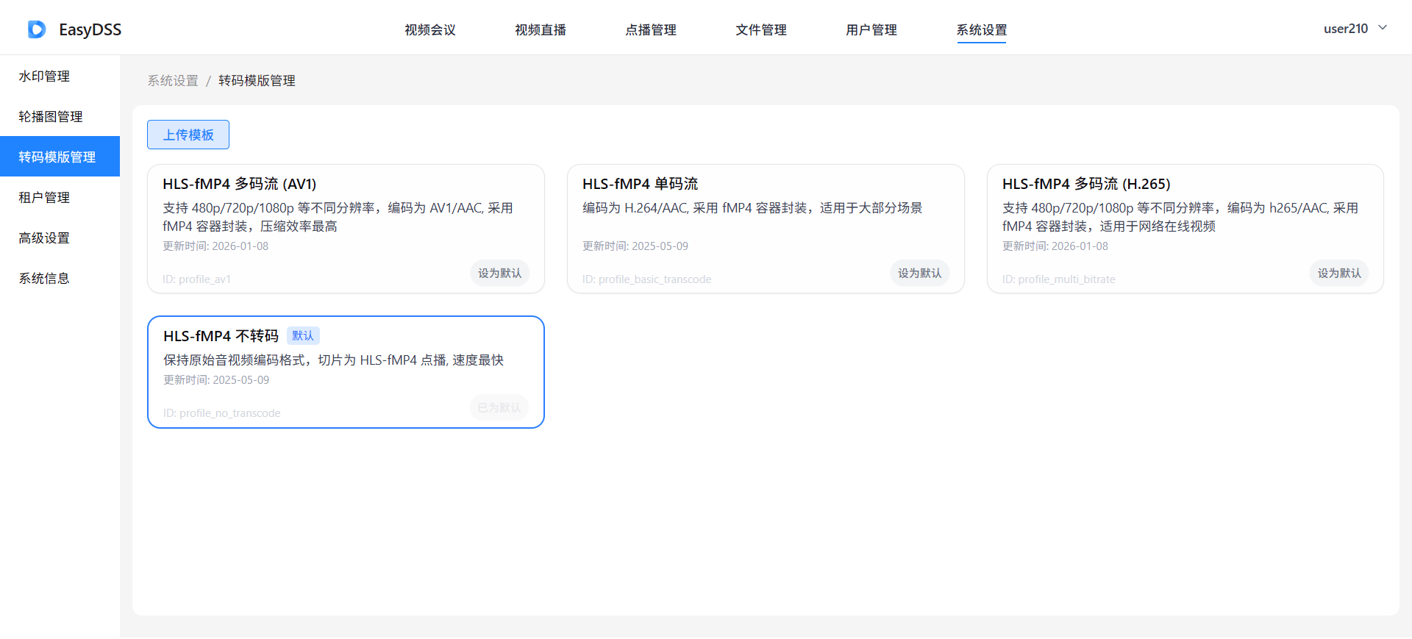Set HLS-fMP4 多码流 (AV1) as default
This screenshot has width=1412, height=639.
tap(500, 273)
